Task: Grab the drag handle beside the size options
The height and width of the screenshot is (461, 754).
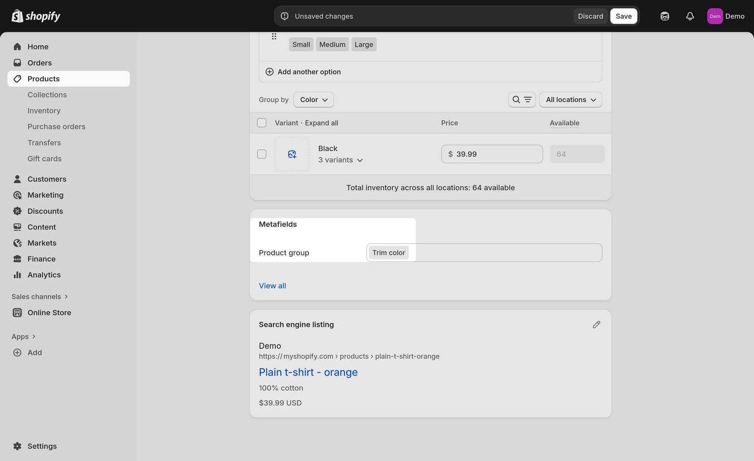Action: [274, 36]
